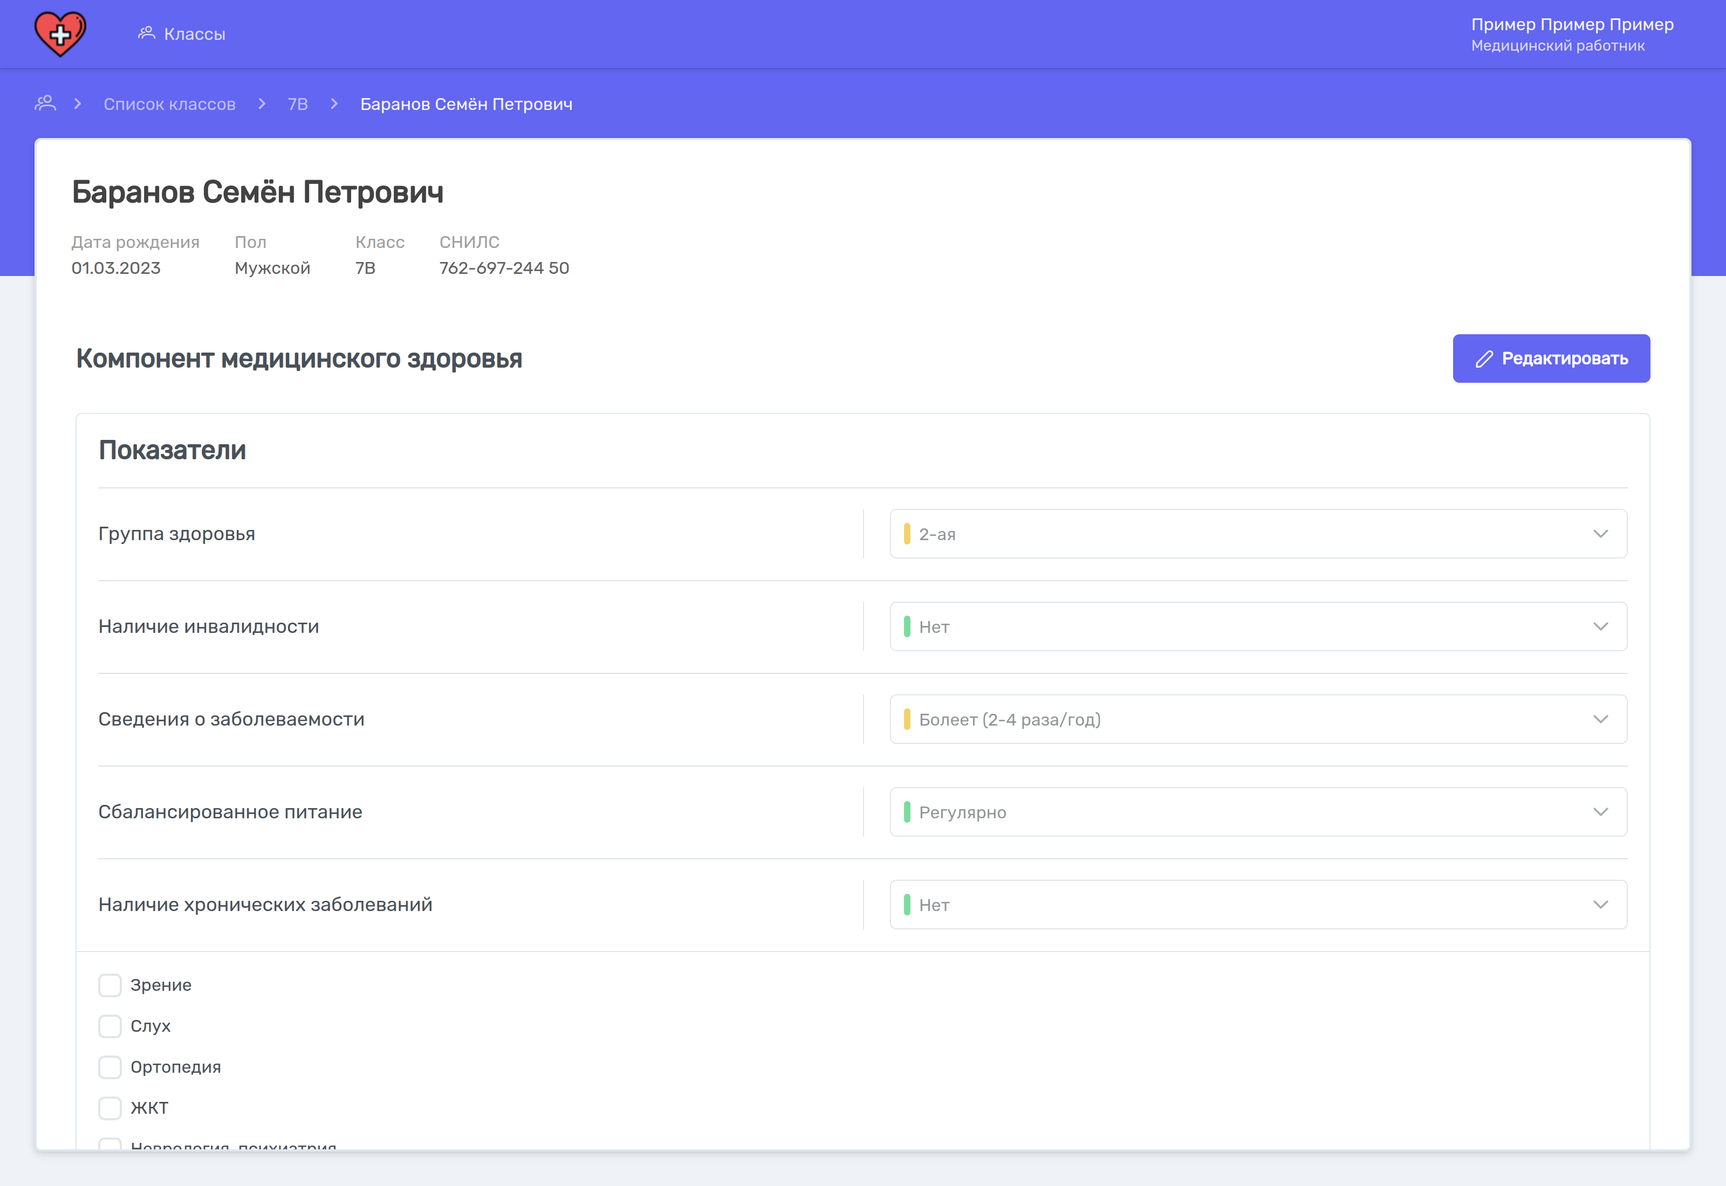Image resolution: width=1726 pixels, height=1186 pixels.
Task: Enable the Слух checkbox
Action: point(110,1026)
